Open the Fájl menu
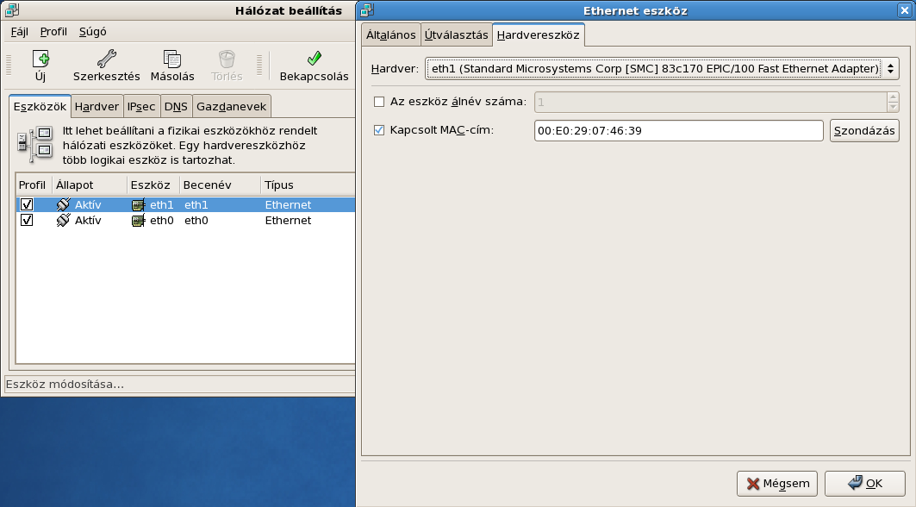Viewport: 916px width, 507px height. [20, 32]
